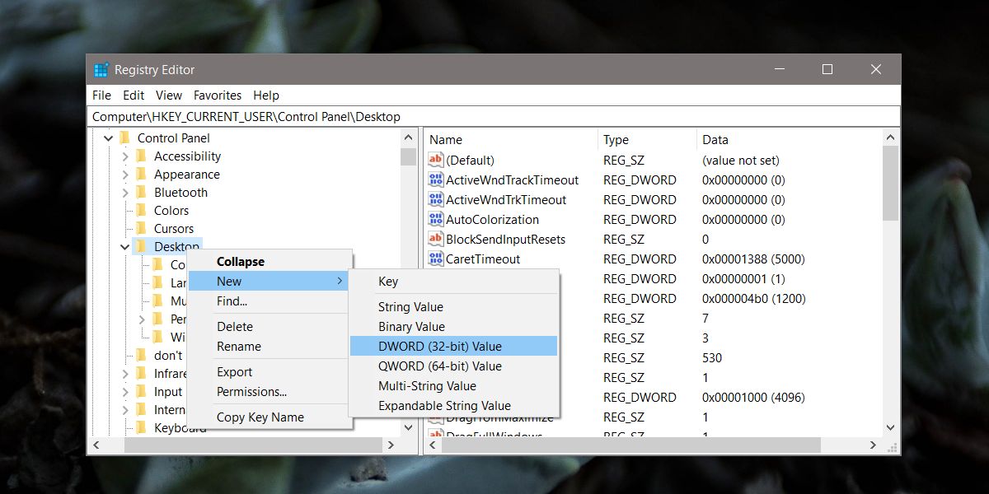Click the ActiveWndTrackTimeout DWORD icon
Viewport: 989px width, 494px height.
(x=436, y=179)
